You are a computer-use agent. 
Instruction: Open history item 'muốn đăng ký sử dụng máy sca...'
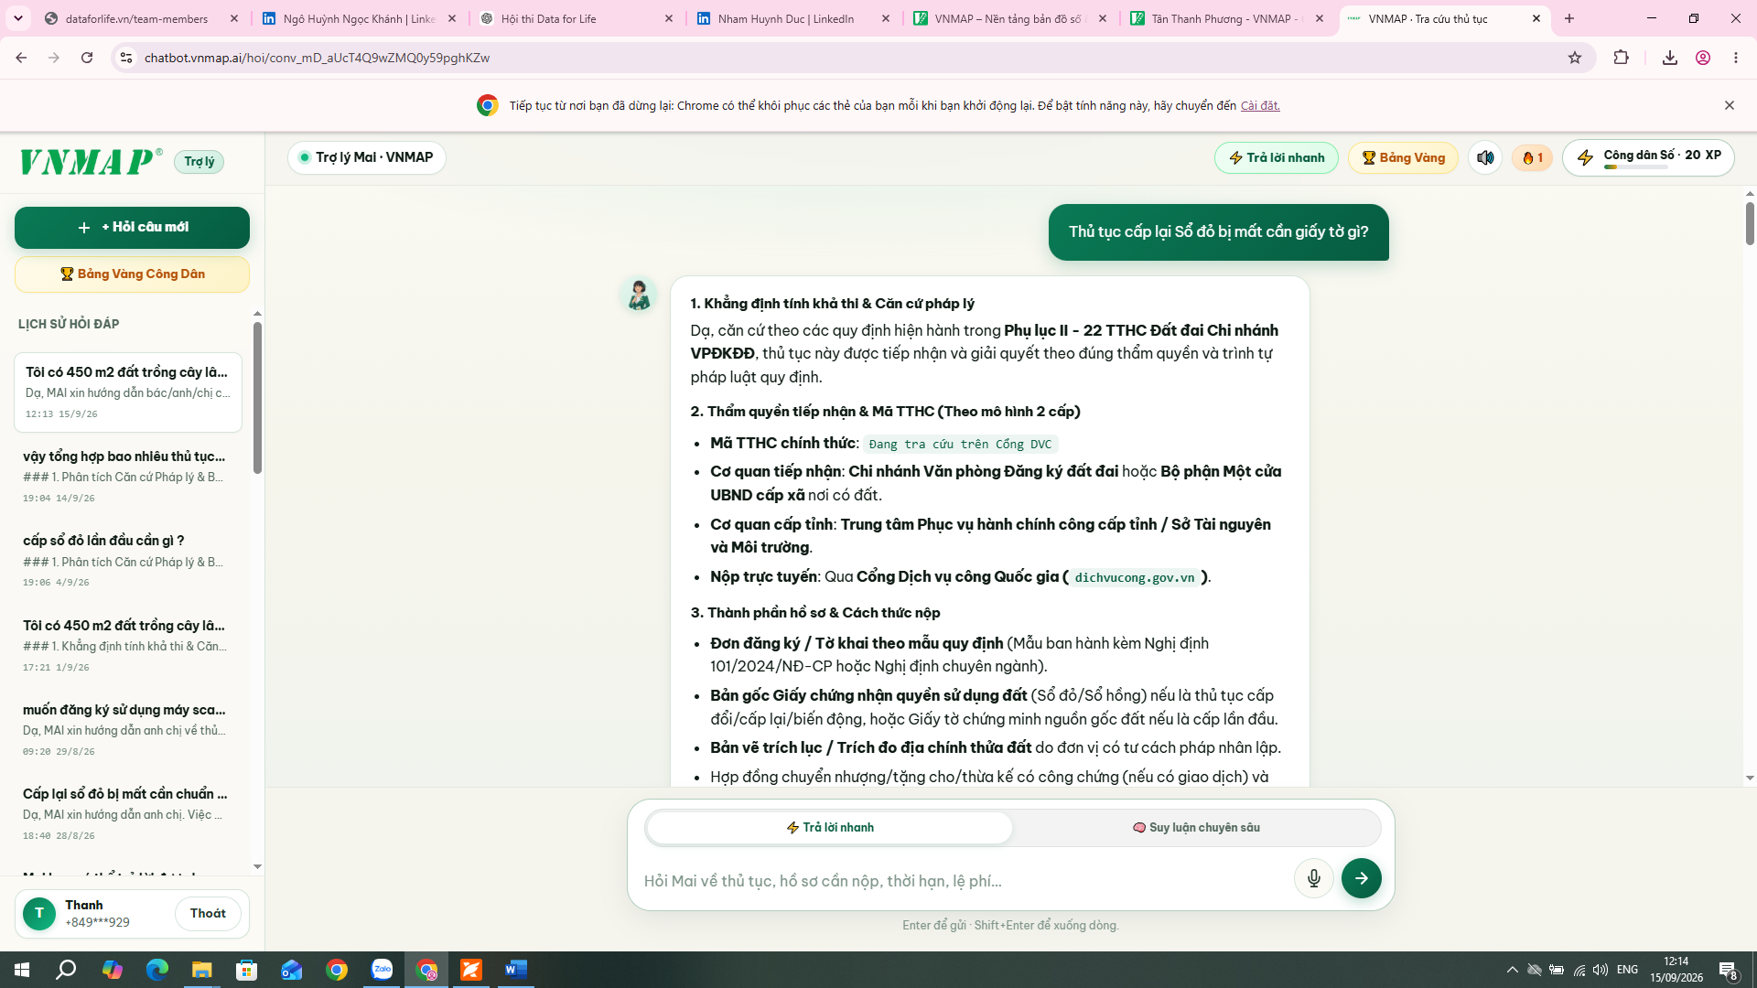[x=127, y=729]
